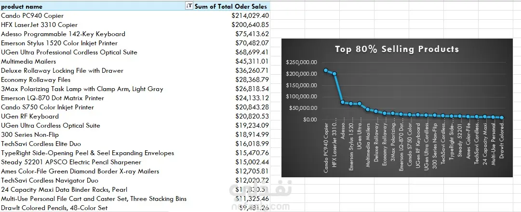This screenshot has width=521, height=212.
Task: Click the Multimedia Mailers cell
Action: 28,62
